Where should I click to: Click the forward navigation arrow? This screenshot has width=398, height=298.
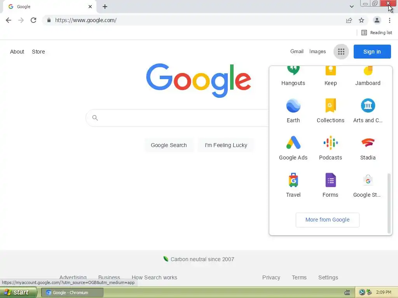pos(21,20)
